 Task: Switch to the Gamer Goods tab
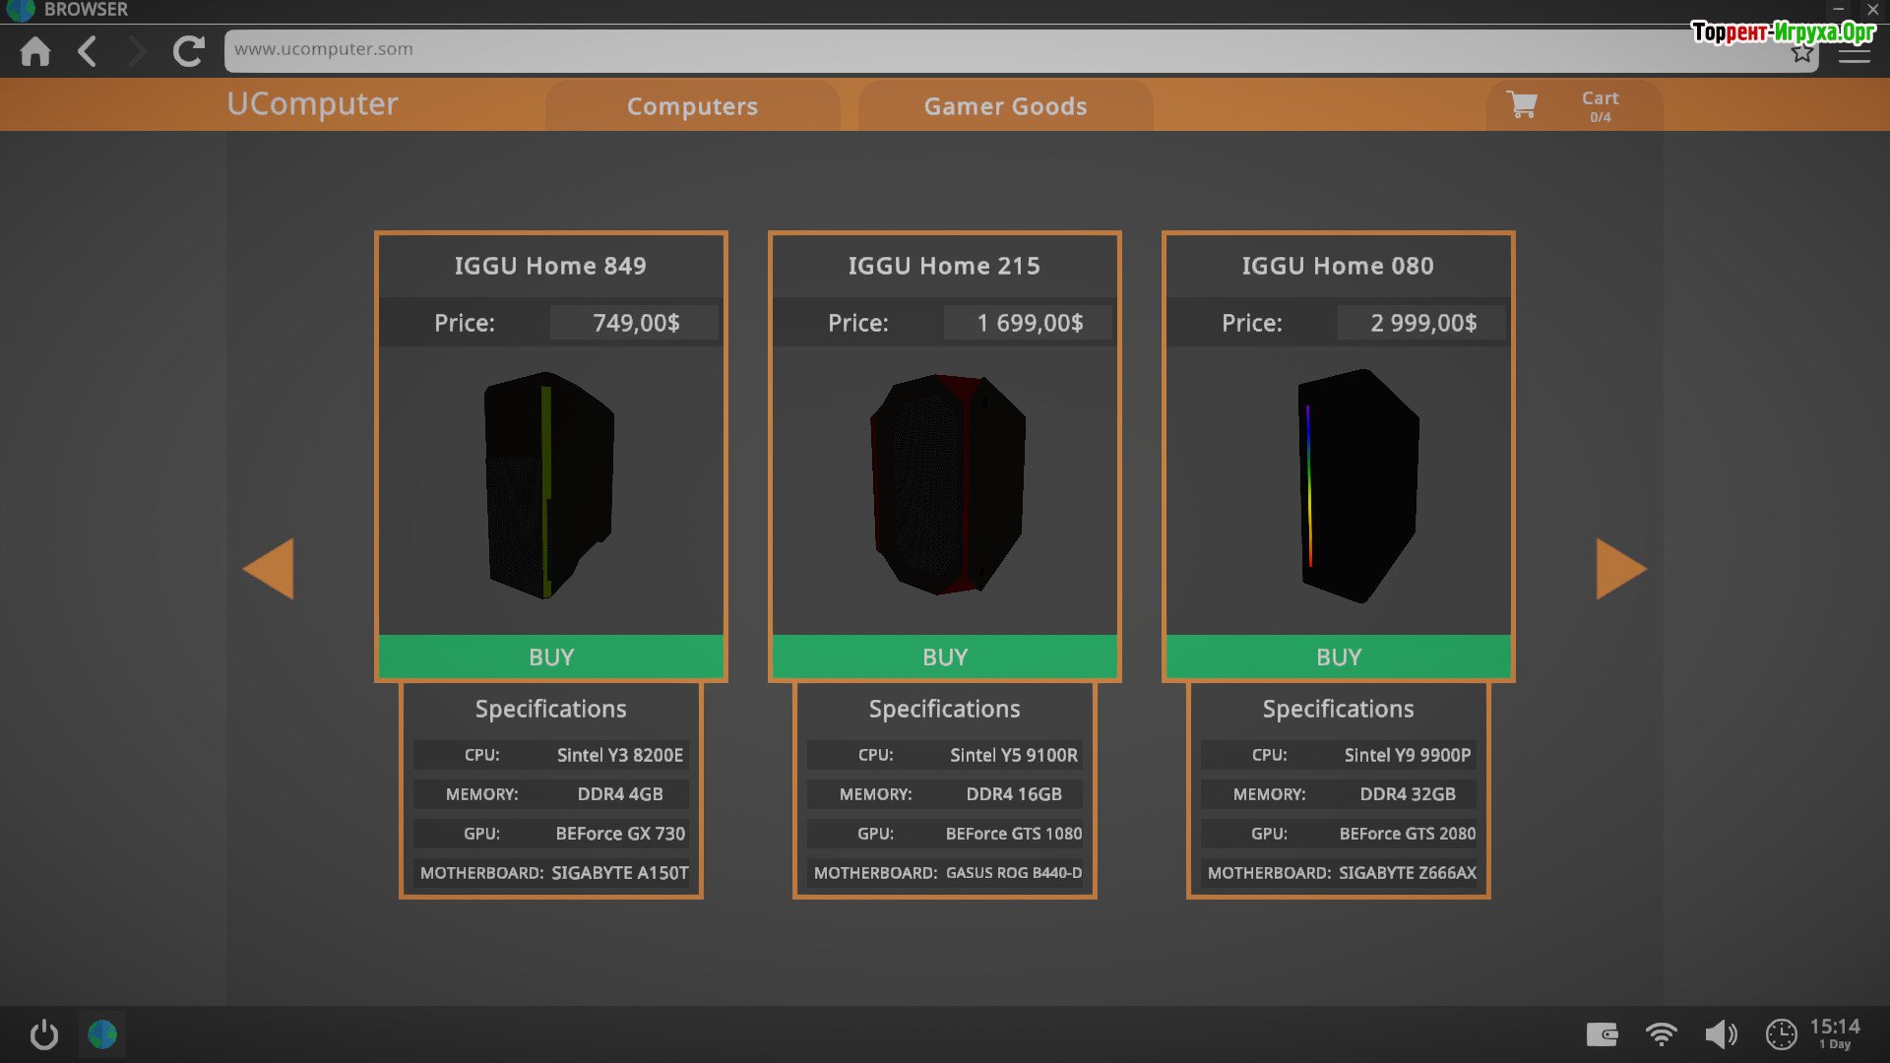click(x=1005, y=106)
